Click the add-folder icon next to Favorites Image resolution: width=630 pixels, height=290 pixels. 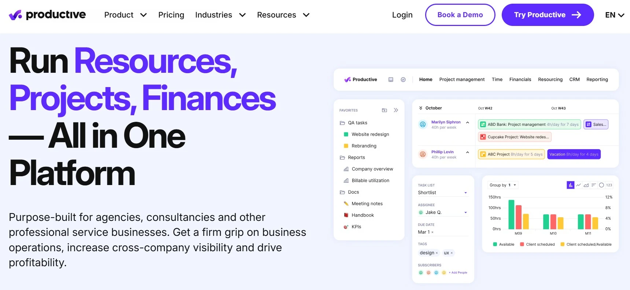(384, 110)
